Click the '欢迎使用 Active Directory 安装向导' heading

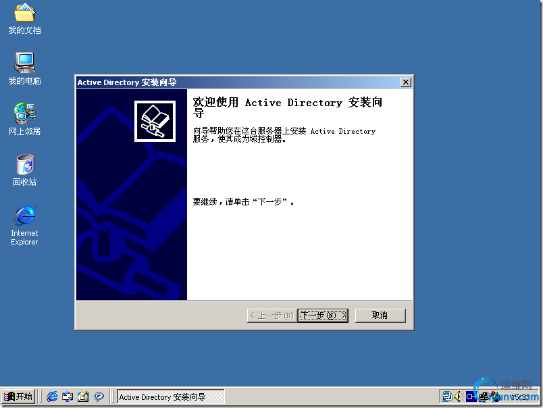288,107
